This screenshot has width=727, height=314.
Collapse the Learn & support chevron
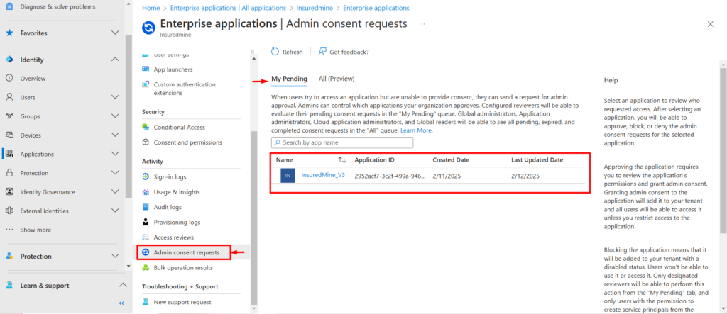[x=122, y=285]
